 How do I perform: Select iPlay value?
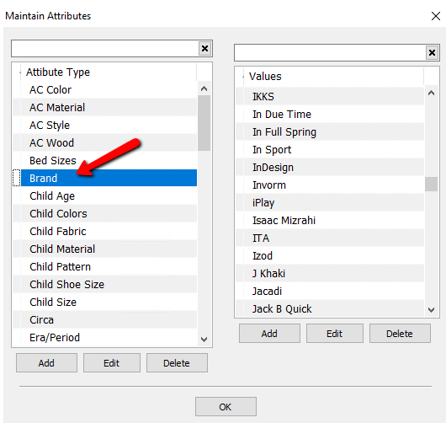point(330,202)
